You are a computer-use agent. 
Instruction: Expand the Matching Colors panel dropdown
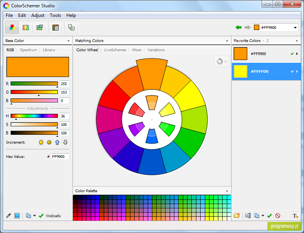(227, 41)
